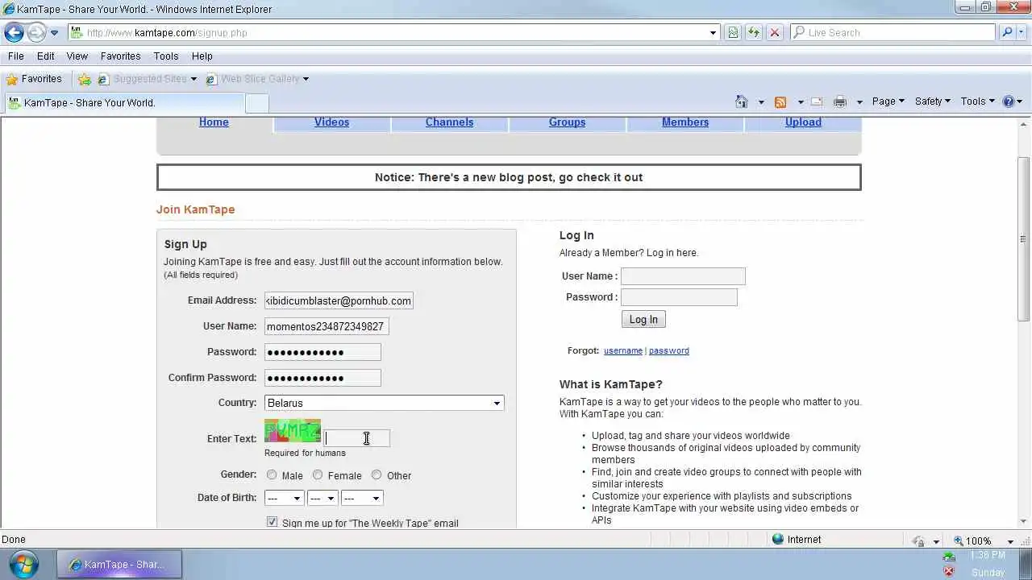Open the Members site tab

[x=685, y=122]
